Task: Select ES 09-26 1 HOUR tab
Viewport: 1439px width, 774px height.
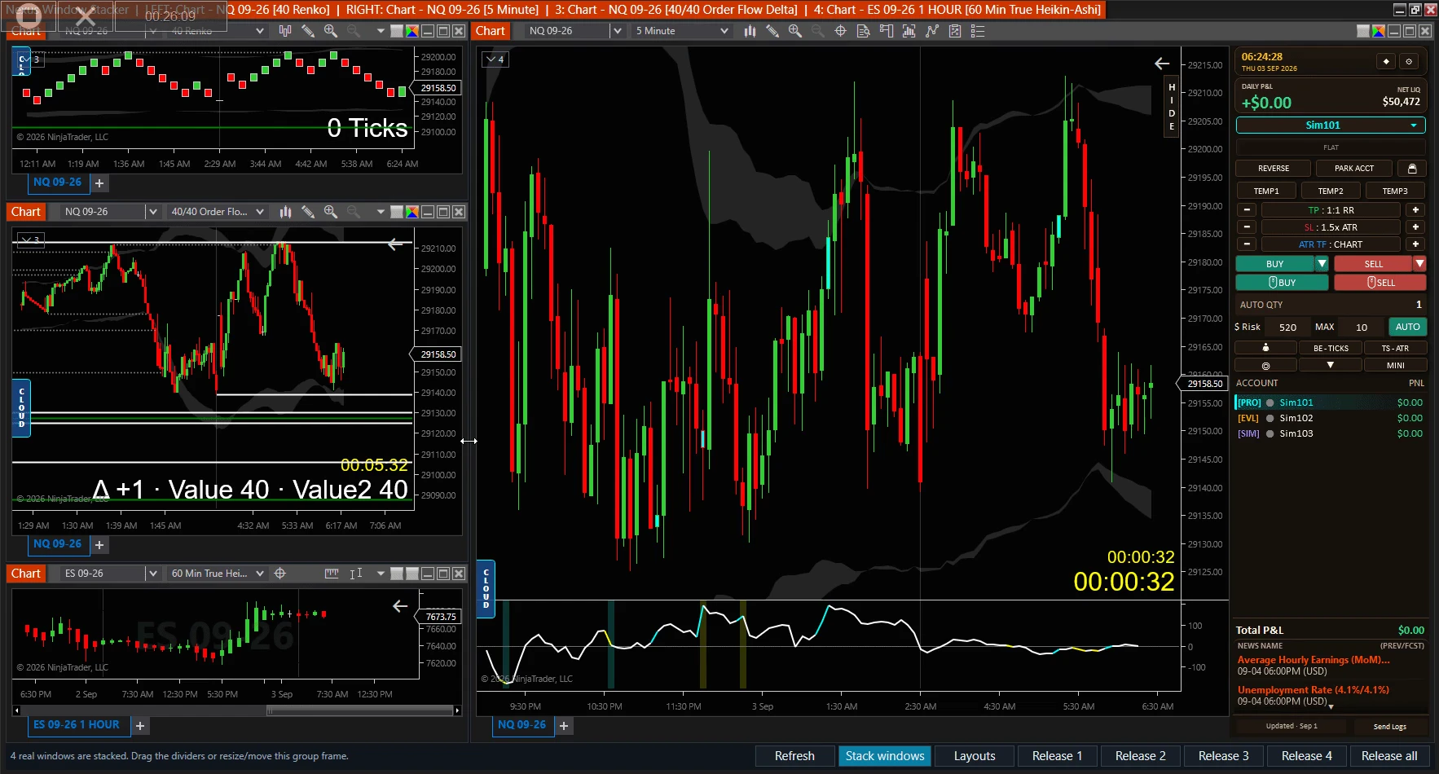Action: tap(76, 725)
